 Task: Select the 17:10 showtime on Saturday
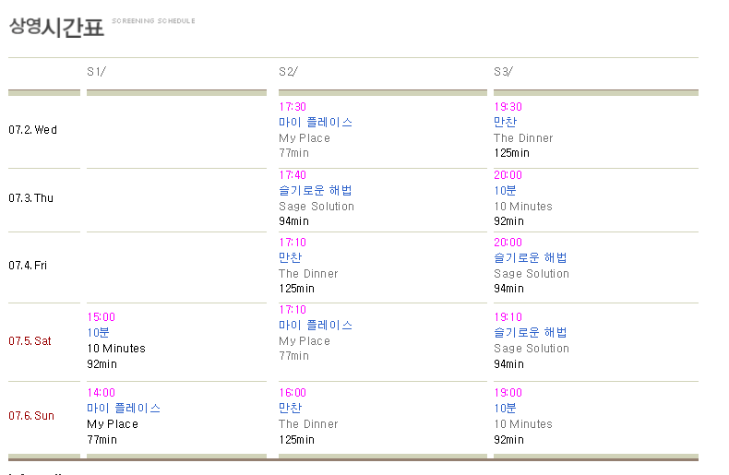293,310
